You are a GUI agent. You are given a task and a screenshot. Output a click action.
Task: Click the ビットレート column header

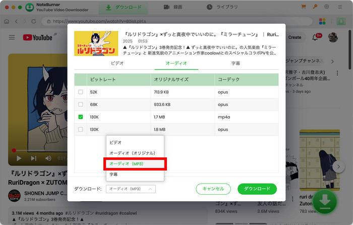pyautogui.click(x=119, y=80)
